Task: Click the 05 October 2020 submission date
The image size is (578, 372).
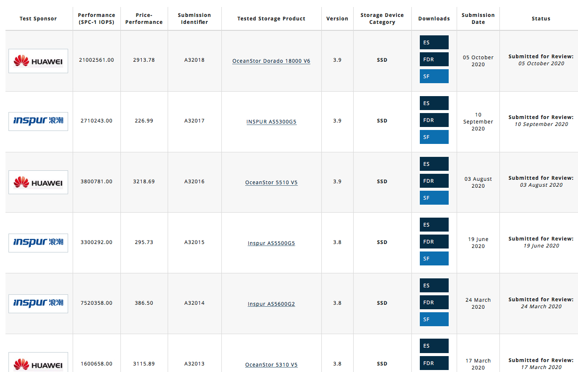Action: coord(478,61)
